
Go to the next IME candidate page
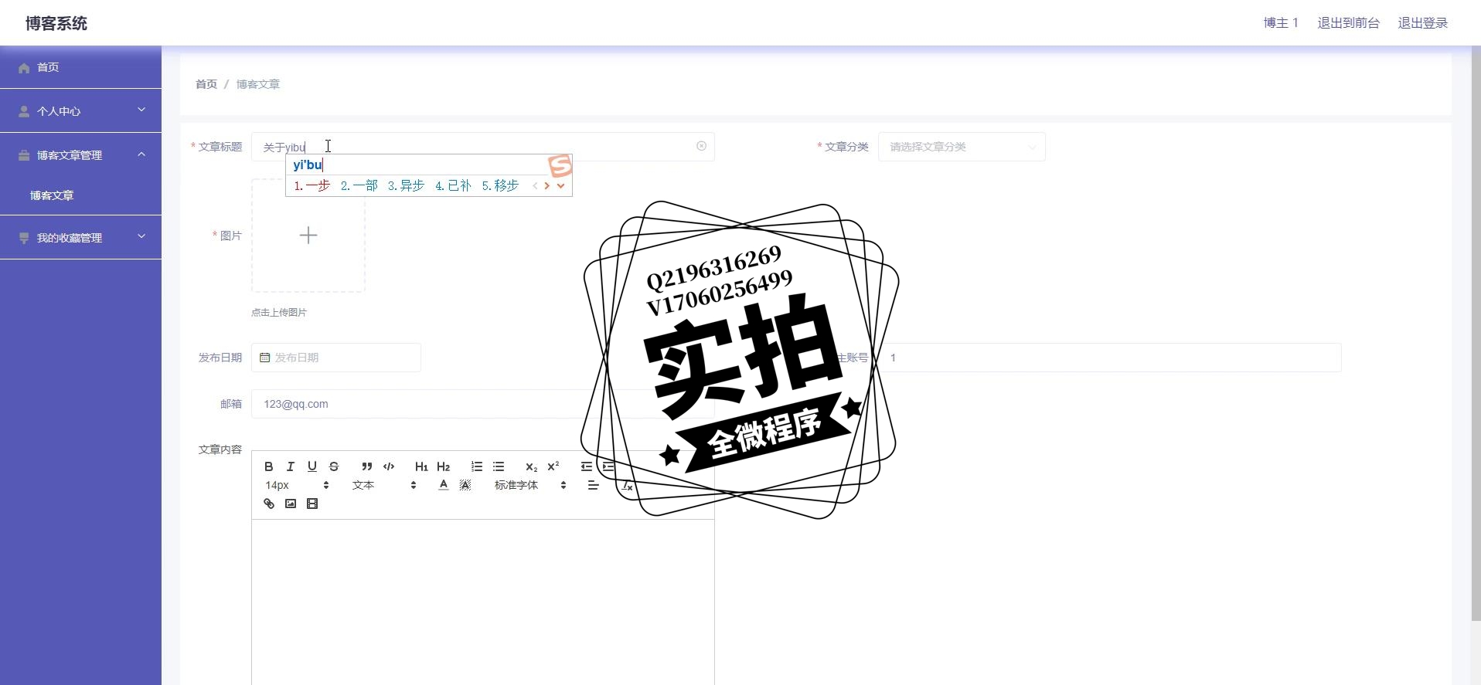coord(546,185)
